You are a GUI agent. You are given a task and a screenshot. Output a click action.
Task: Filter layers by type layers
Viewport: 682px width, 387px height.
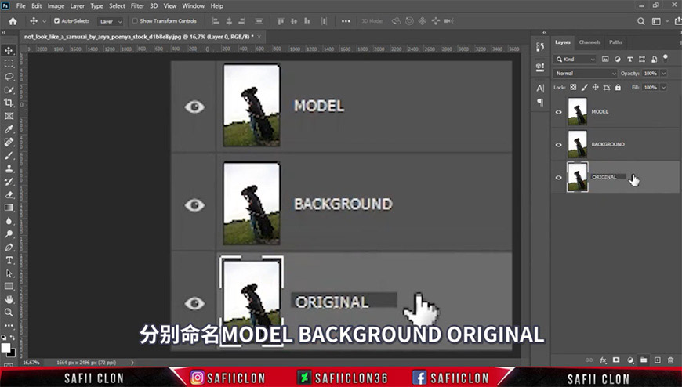click(629, 59)
